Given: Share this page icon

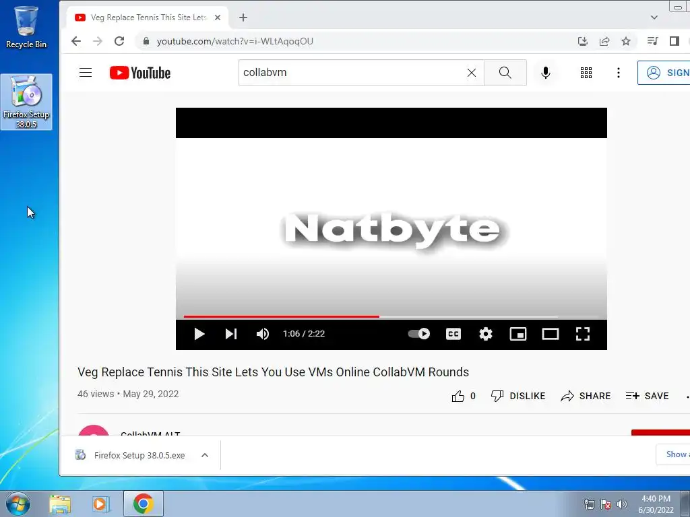Looking at the screenshot, I should (604, 41).
